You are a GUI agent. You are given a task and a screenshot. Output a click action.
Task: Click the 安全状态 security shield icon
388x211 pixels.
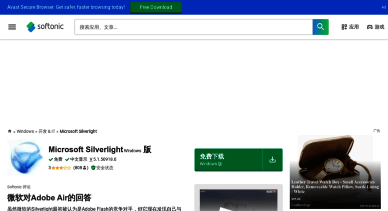tap(93, 168)
